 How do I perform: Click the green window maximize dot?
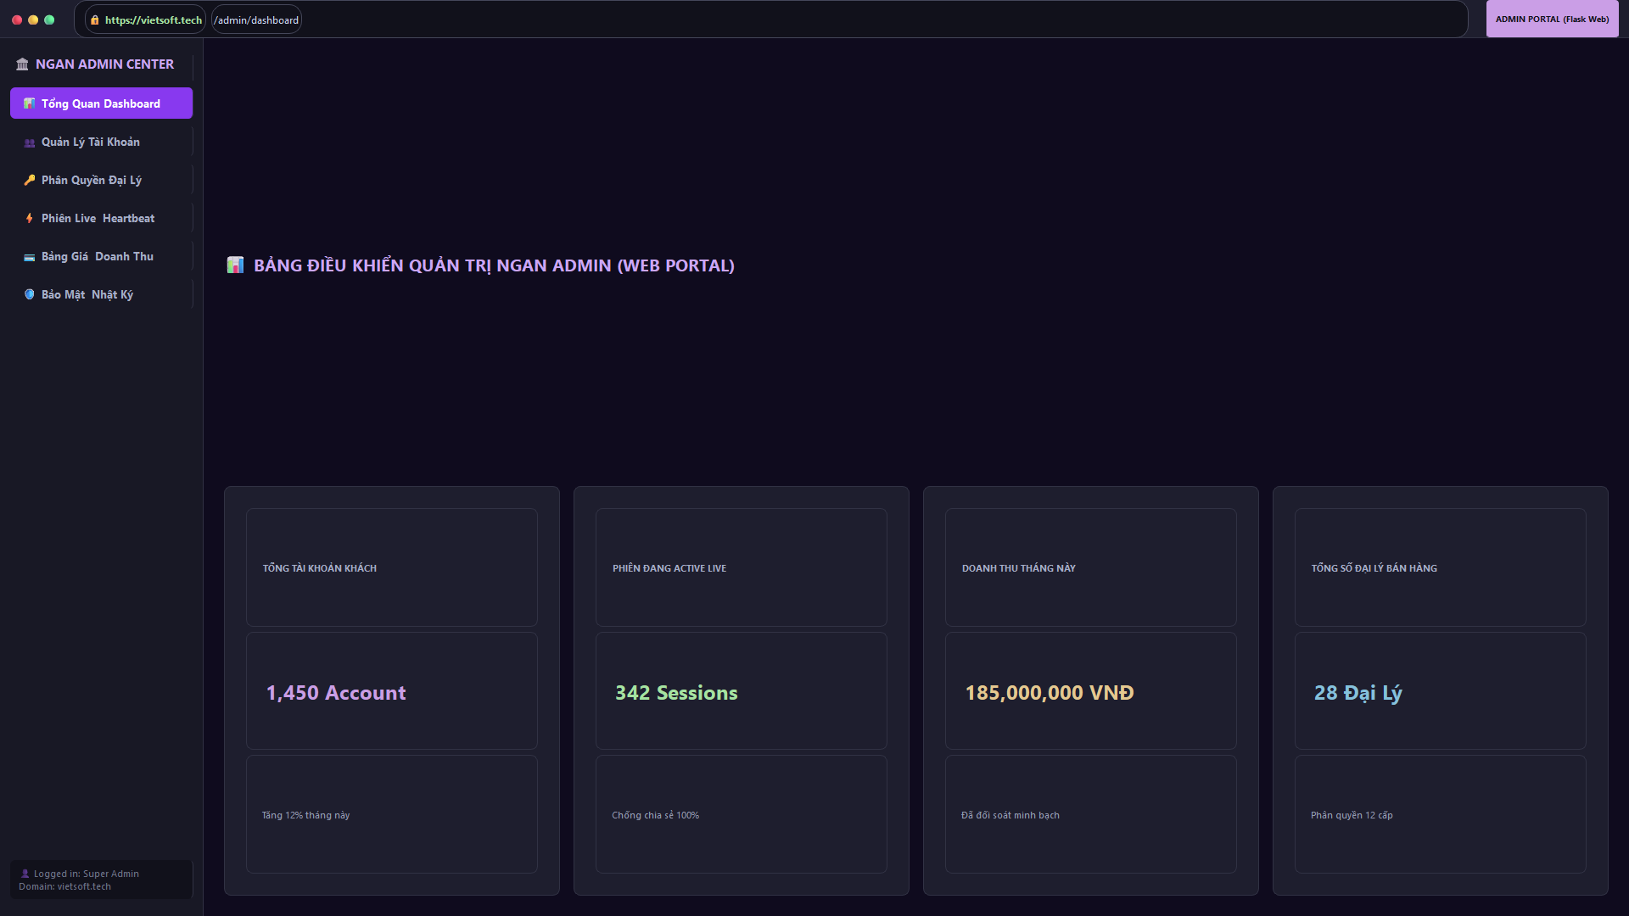(x=49, y=20)
